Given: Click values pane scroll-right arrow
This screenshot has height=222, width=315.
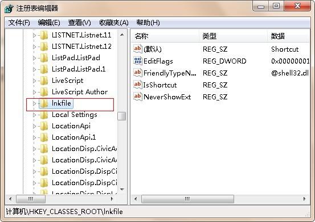Looking at the screenshot, I should [305, 199].
